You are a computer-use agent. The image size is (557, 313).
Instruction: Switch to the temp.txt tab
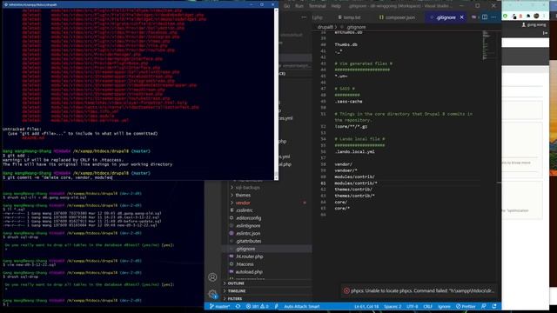349,17
